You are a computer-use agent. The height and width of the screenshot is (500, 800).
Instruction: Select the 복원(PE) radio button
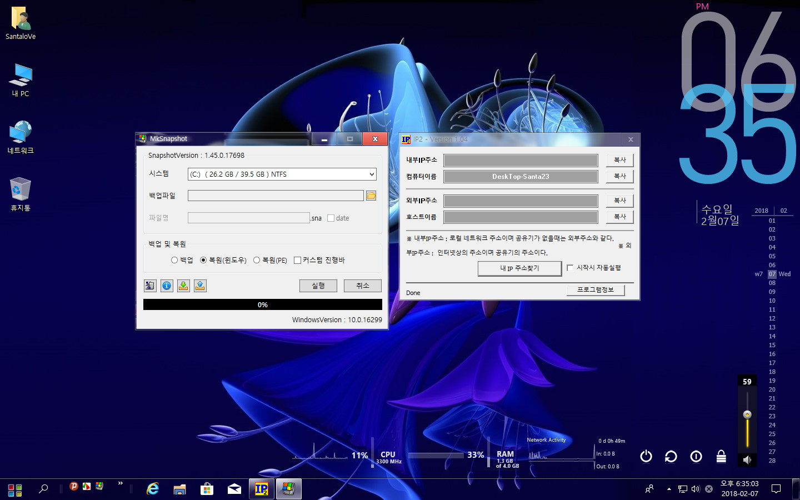click(257, 260)
